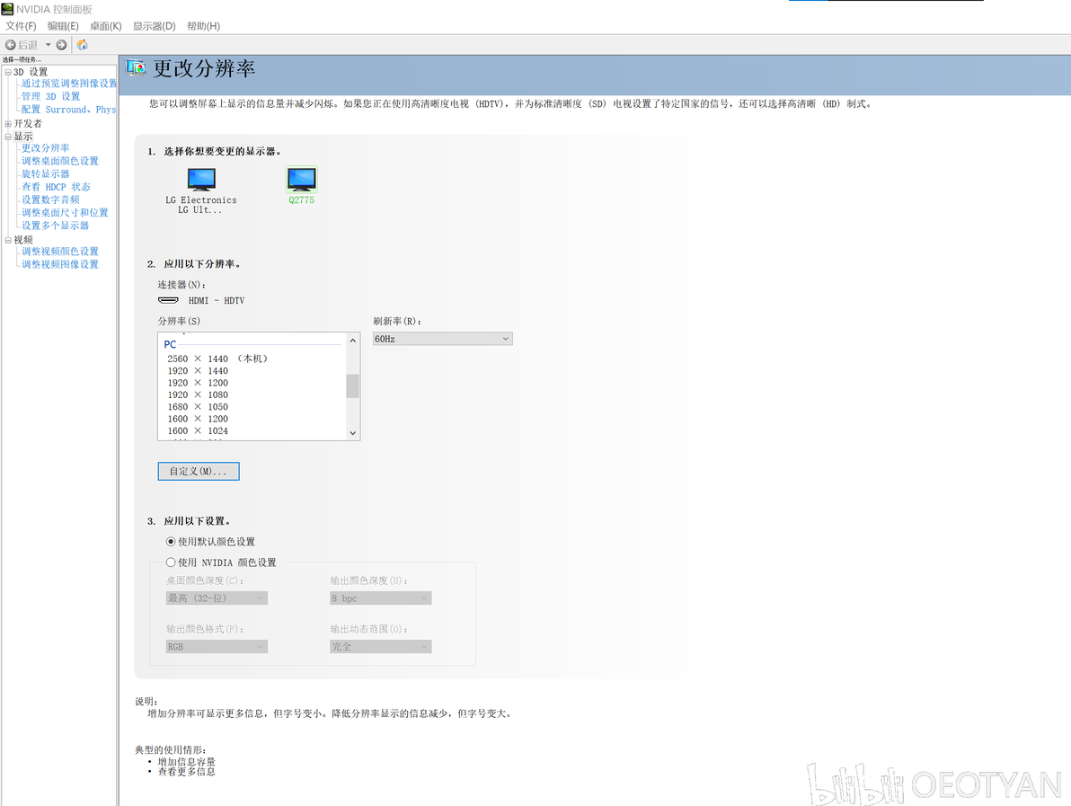The height and width of the screenshot is (806, 1071).
Task: Open 调整桌面尺寸和位置 link
Action: tap(65, 212)
